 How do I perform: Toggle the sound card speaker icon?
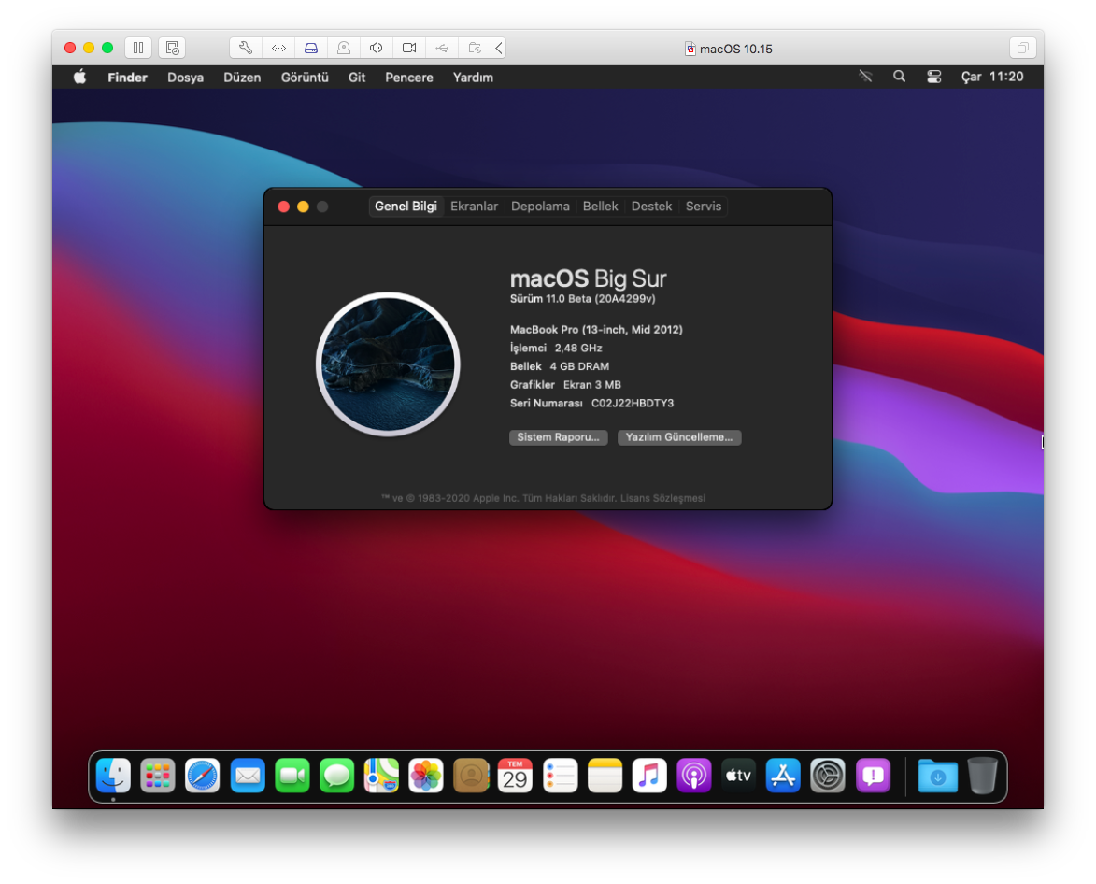coord(376,49)
